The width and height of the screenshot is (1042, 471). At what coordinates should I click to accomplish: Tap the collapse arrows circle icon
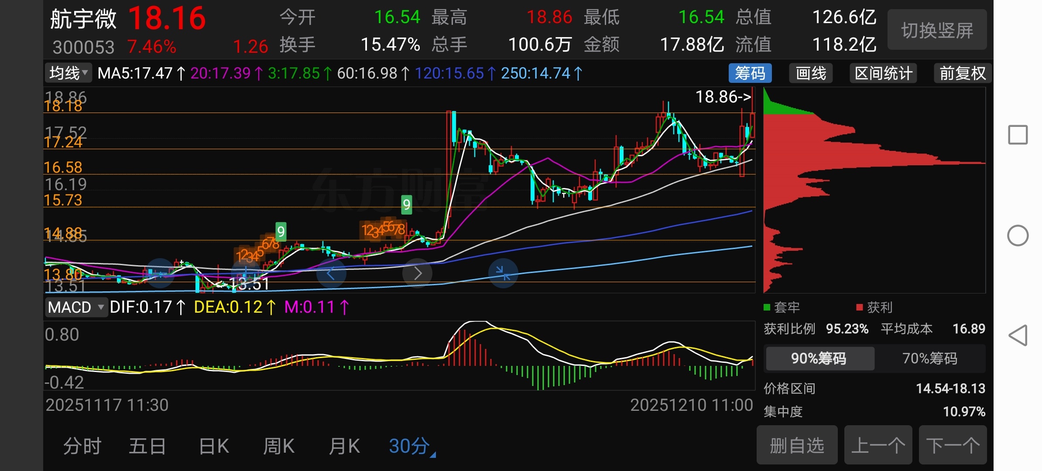pyautogui.click(x=503, y=273)
